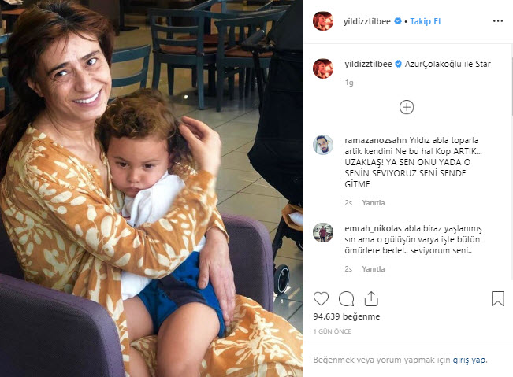Image resolution: width=513 pixels, height=377 pixels.
Task: Open ramazanozsahn profile avatar
Action: pos(323,145)
